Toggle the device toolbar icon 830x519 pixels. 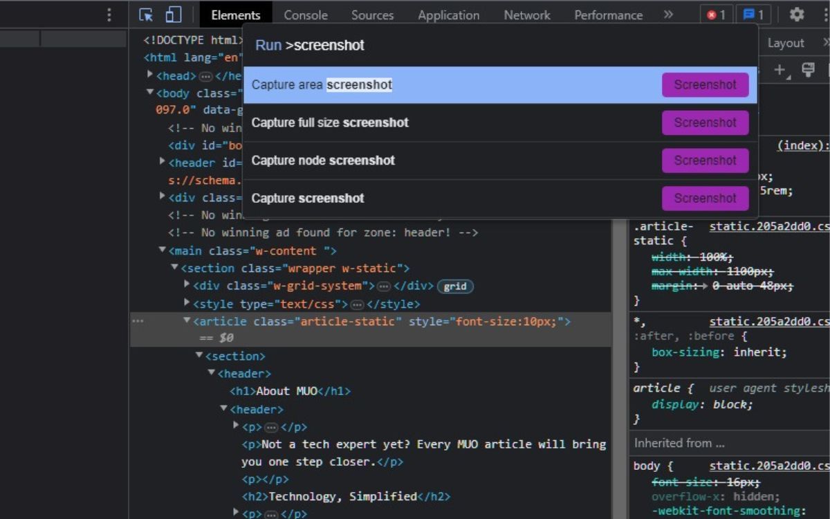click(x=173, y=15)
